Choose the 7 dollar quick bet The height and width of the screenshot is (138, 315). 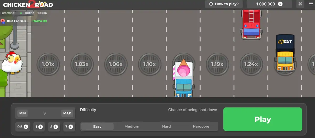click(x=69, y=127)
